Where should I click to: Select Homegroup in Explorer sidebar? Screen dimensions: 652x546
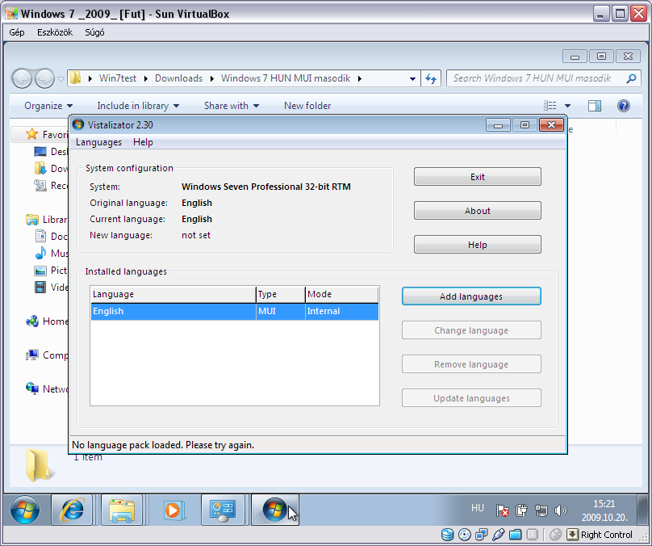click(47, 321)
